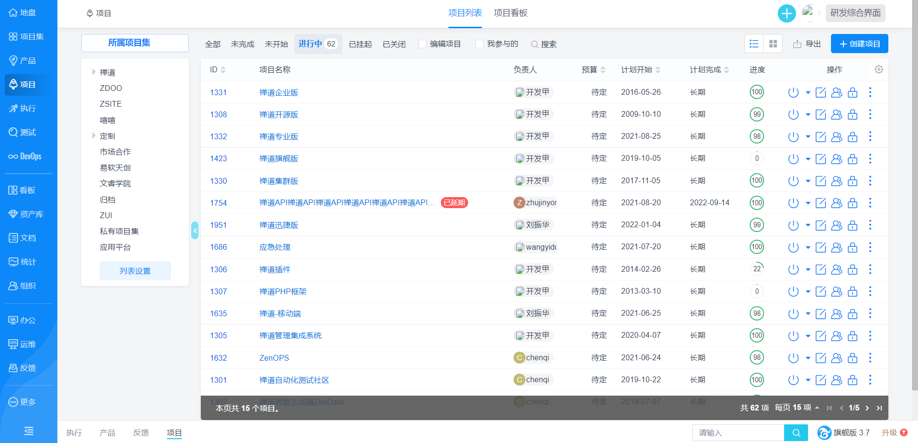Expand the 定制 tree node
918x443 pixels.
click(94, 136)
